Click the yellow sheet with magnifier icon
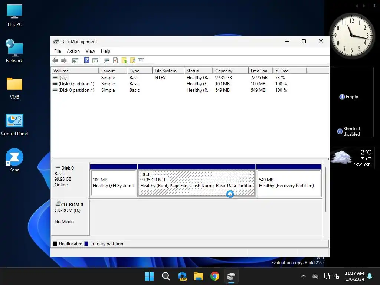Screen dimensions: 380x285 (x=132, y=60)
